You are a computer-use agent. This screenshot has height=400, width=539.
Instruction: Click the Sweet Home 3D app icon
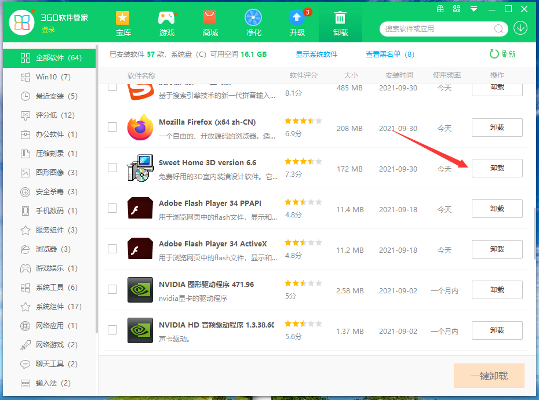click(x=140, y=168)
